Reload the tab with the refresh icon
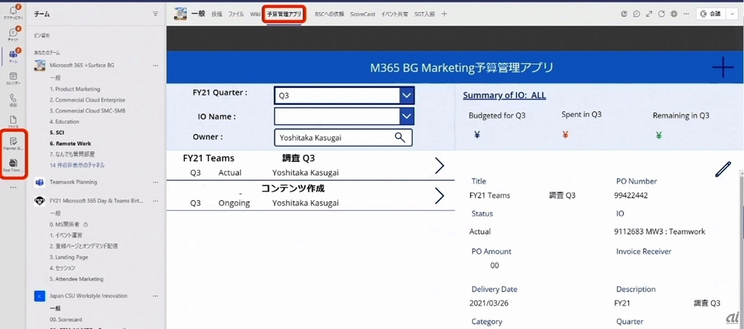 click(x=662, y=14)
